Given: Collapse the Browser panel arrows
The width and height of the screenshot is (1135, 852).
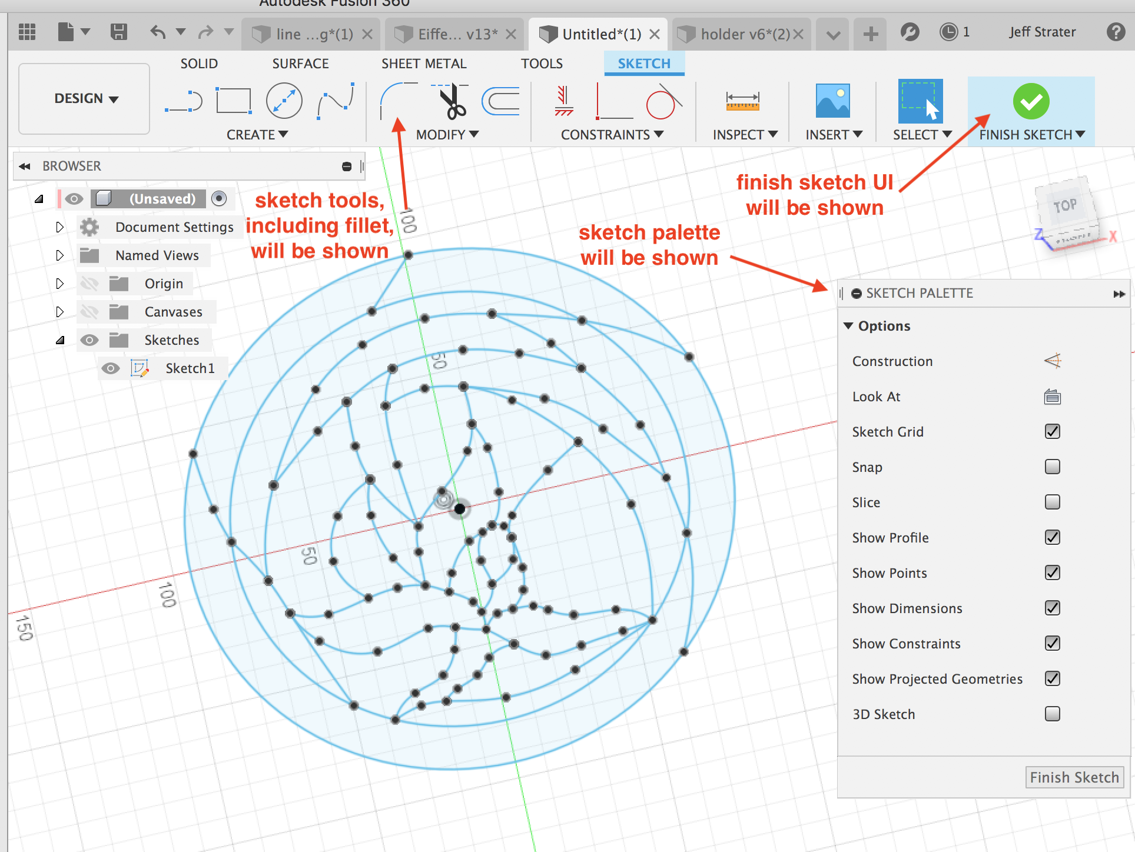Looking at the screenshot, I should point(25,167).
